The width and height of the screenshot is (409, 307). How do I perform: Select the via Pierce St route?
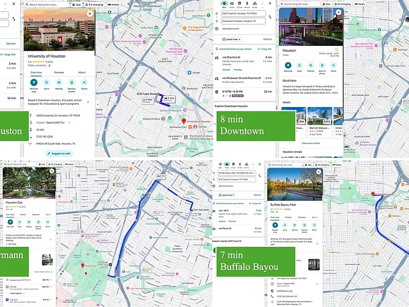[238, 230]
